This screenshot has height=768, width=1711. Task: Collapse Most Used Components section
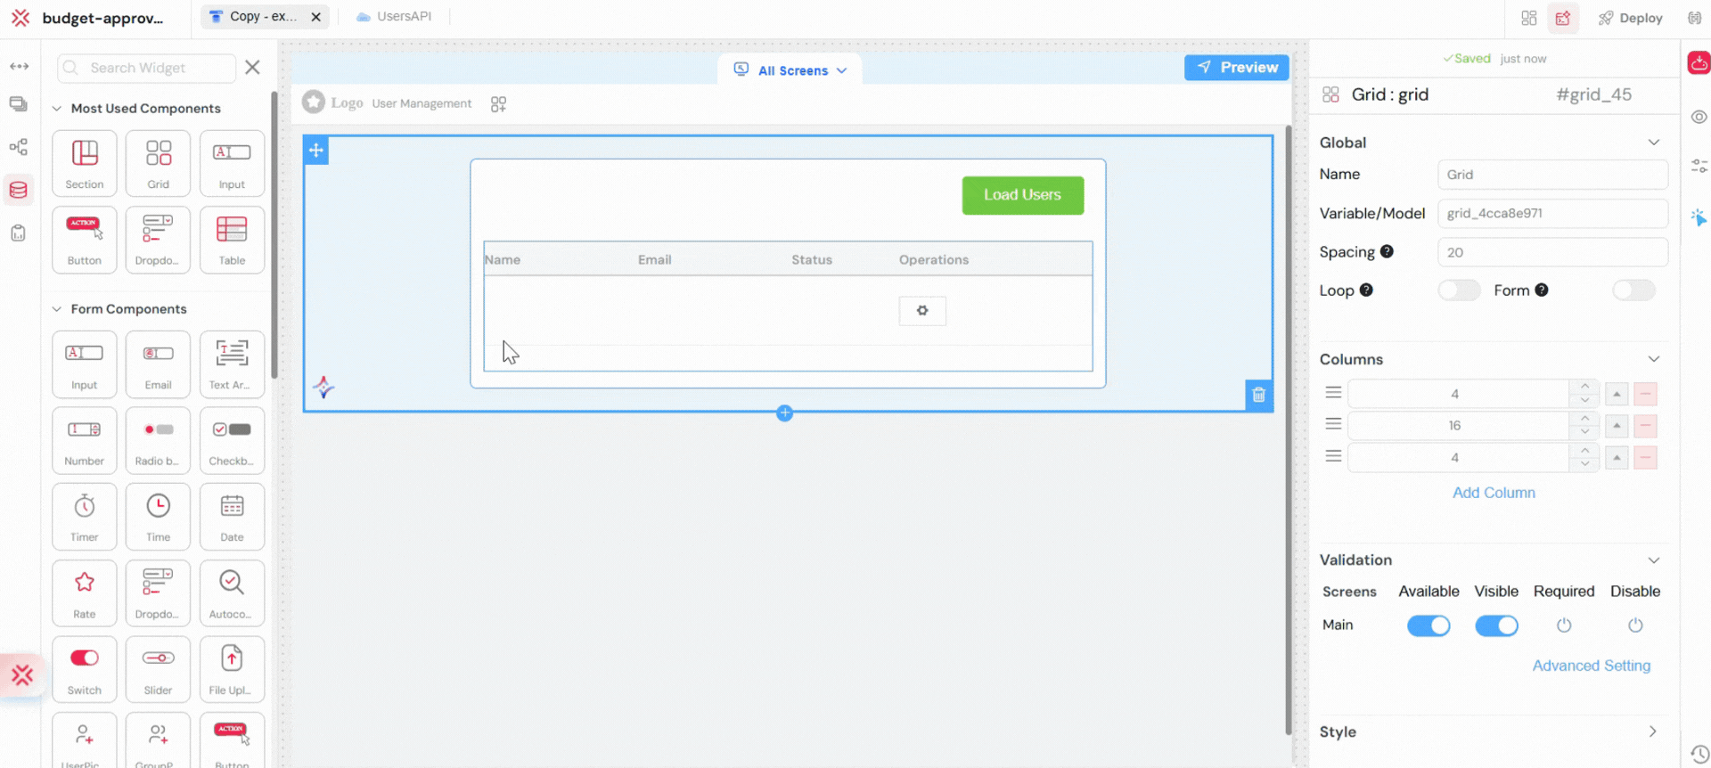pyautogui.click(x=57, y=109)
